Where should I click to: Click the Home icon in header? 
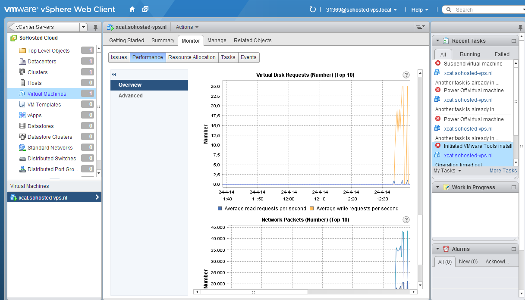(132, 9)
